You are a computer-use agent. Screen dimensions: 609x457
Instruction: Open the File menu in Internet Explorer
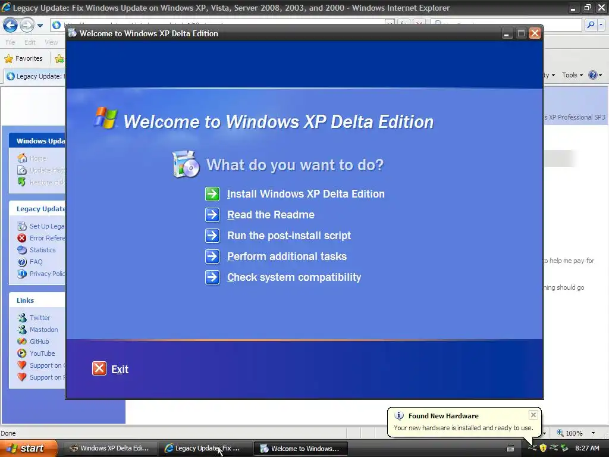[10, 42]
